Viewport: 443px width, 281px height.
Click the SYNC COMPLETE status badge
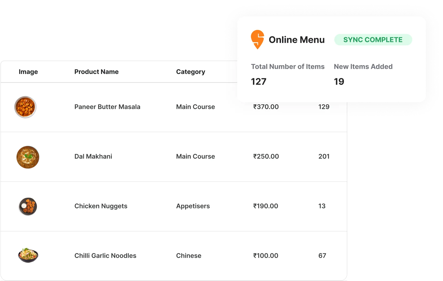coord(373,40)
